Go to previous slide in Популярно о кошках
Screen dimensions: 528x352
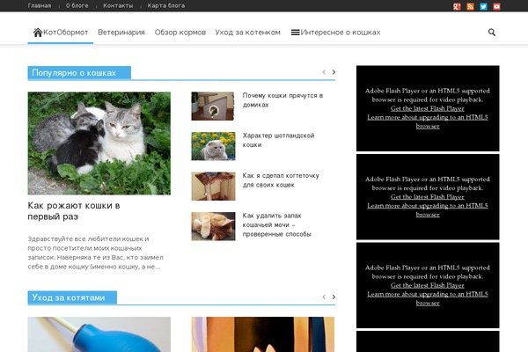pyautogui.click(x=324, y=72)
